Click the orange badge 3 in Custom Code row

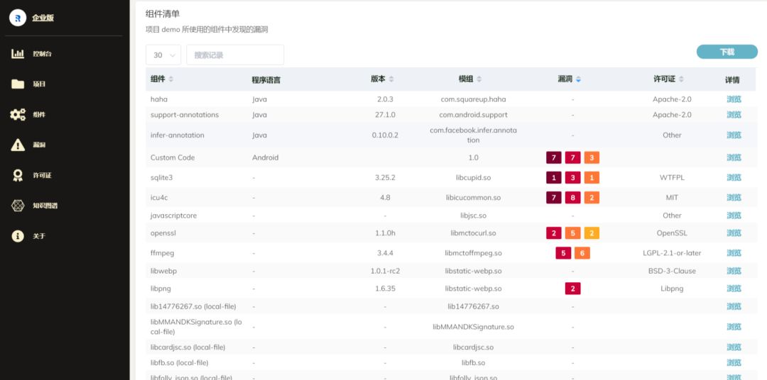tap(592, 157)
